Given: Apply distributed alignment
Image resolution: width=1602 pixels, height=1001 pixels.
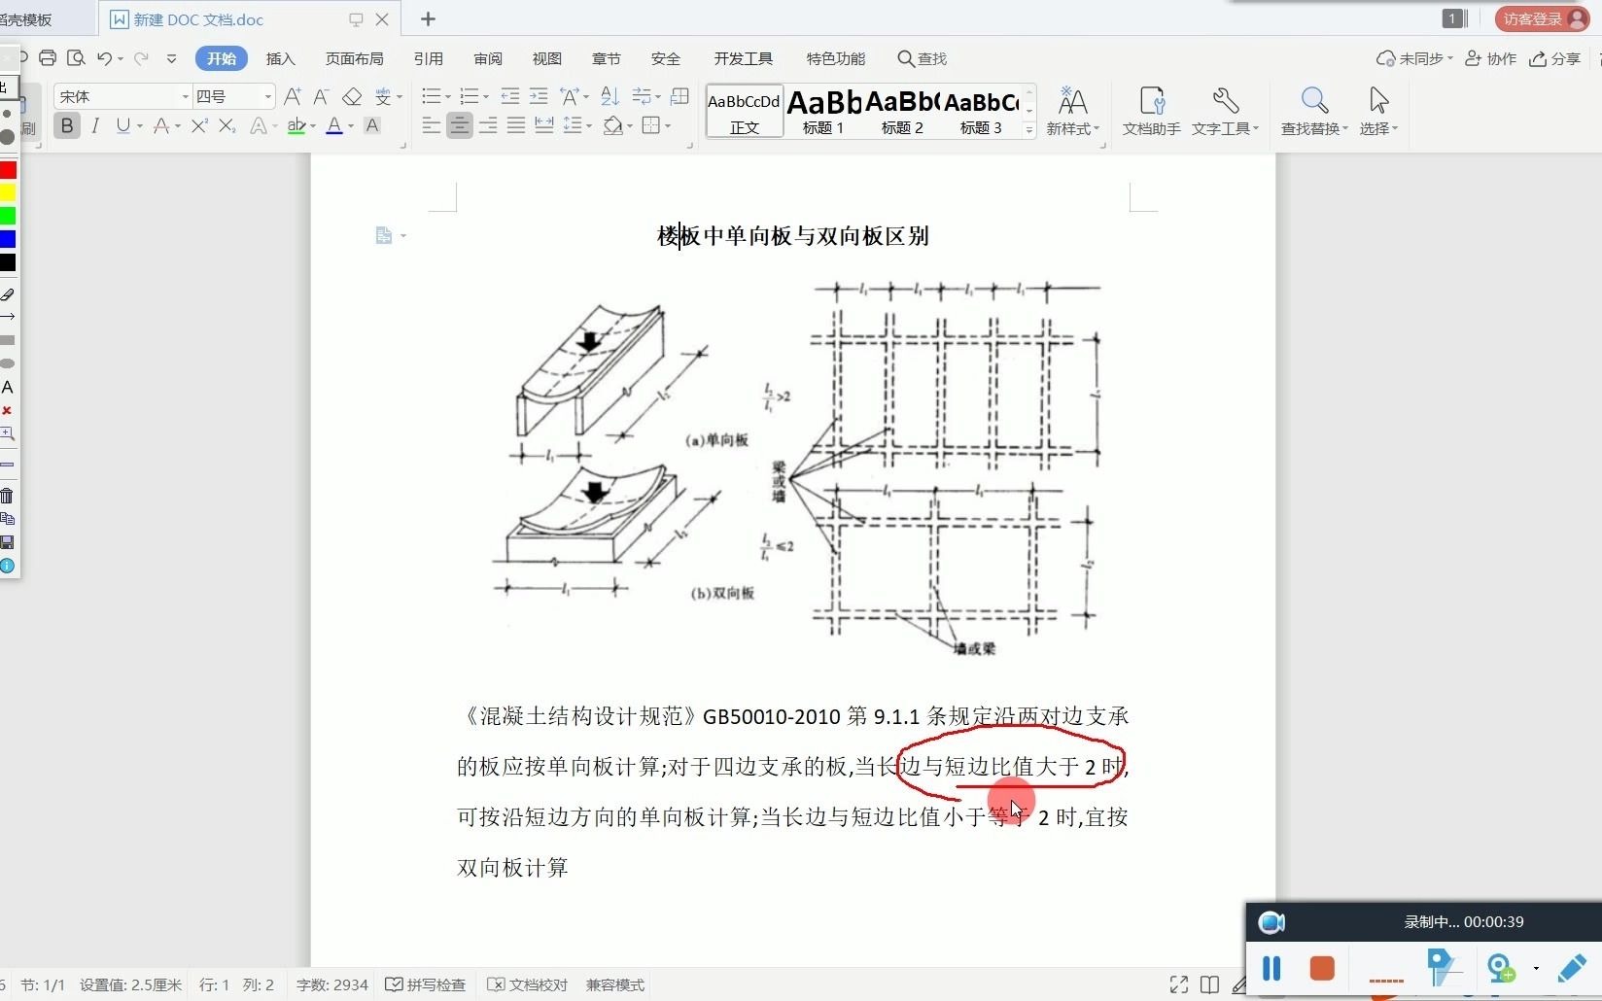Looking at the screenshot, I should (544, 125).
